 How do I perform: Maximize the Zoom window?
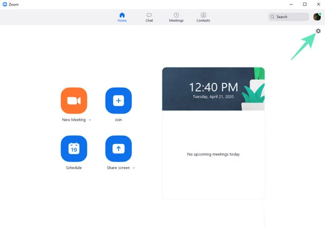pyautogui.click(x=304, y=4)
